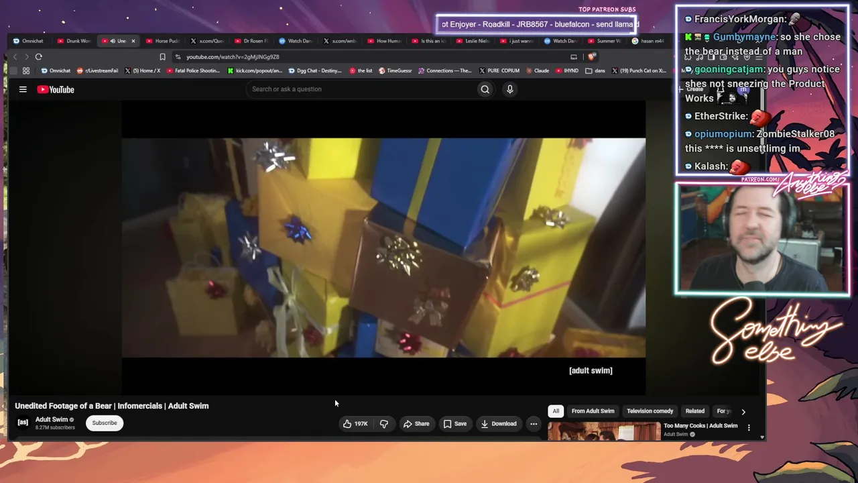
Task: Open the (5) Home / X bookmark
Action: (143, 70)
